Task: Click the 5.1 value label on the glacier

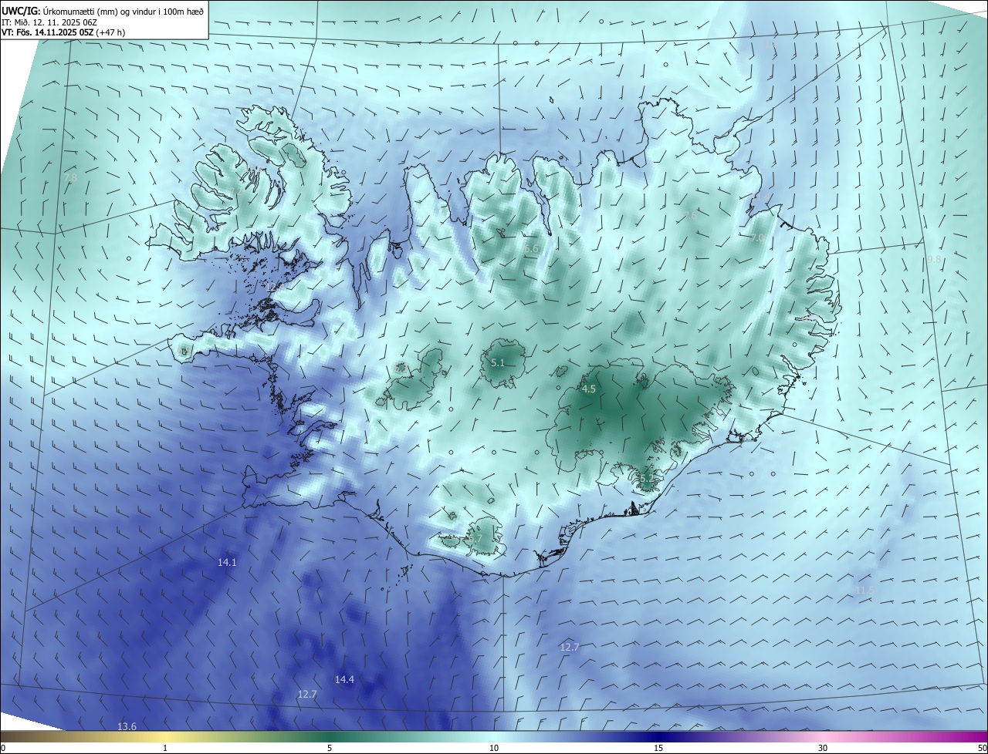Action: pos(498,362)
